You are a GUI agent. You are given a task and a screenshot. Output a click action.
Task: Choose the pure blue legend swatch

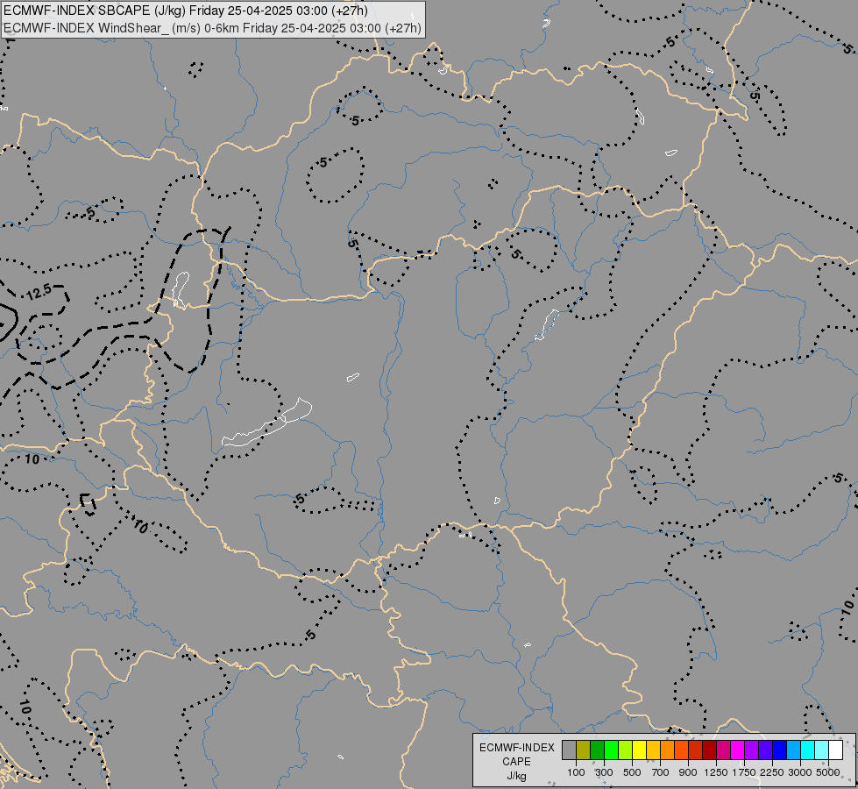tap(780, 750)
